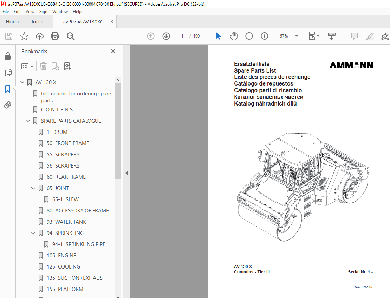Go to next page arrow
390x298 pixels.
[166, 36]
